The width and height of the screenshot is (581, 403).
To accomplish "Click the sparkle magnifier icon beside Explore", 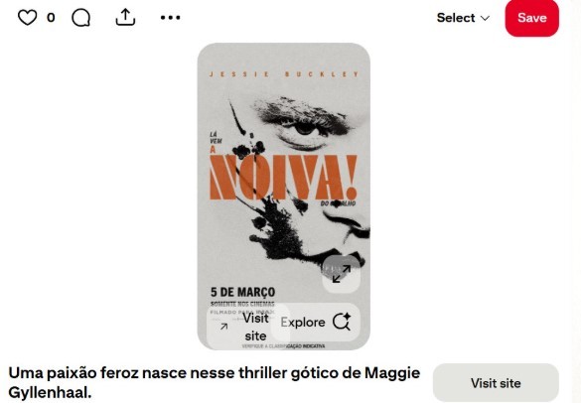I will [x=342, y=322].
